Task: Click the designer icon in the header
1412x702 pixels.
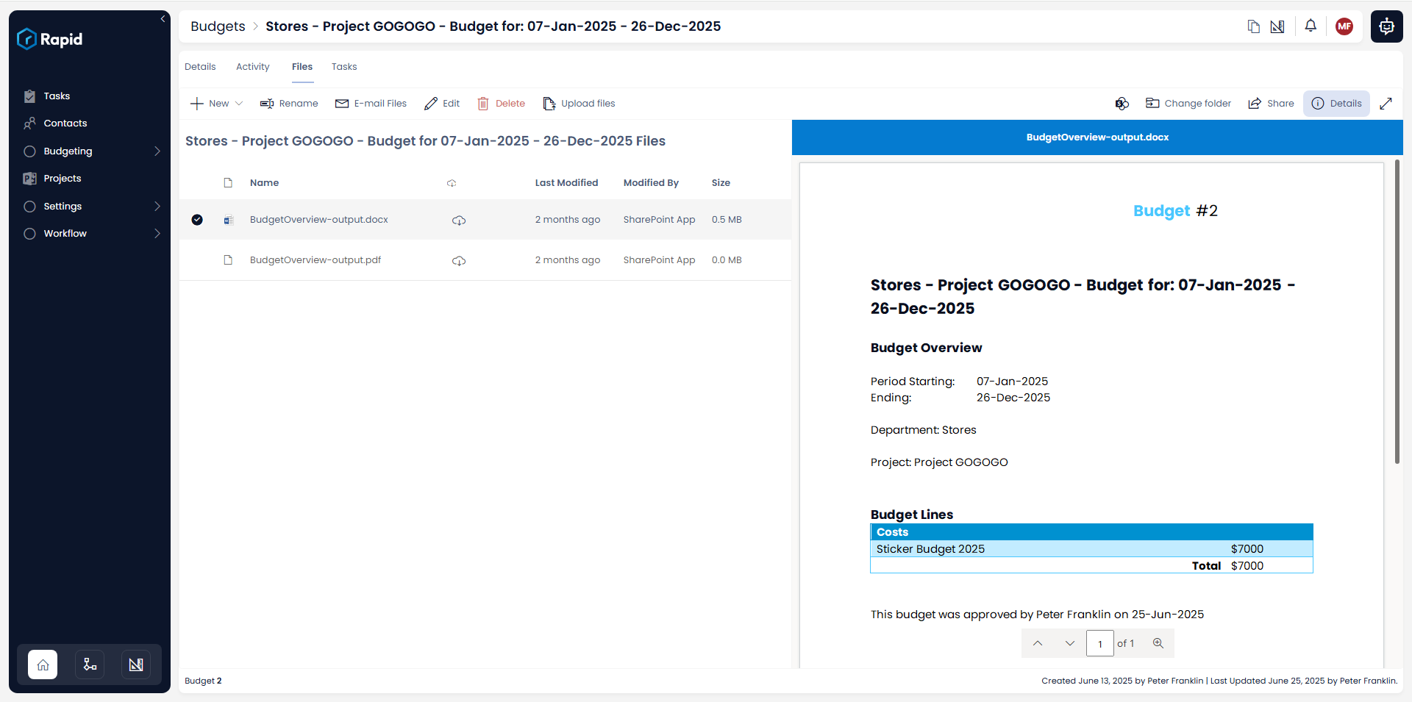Action: [1277, 26]
